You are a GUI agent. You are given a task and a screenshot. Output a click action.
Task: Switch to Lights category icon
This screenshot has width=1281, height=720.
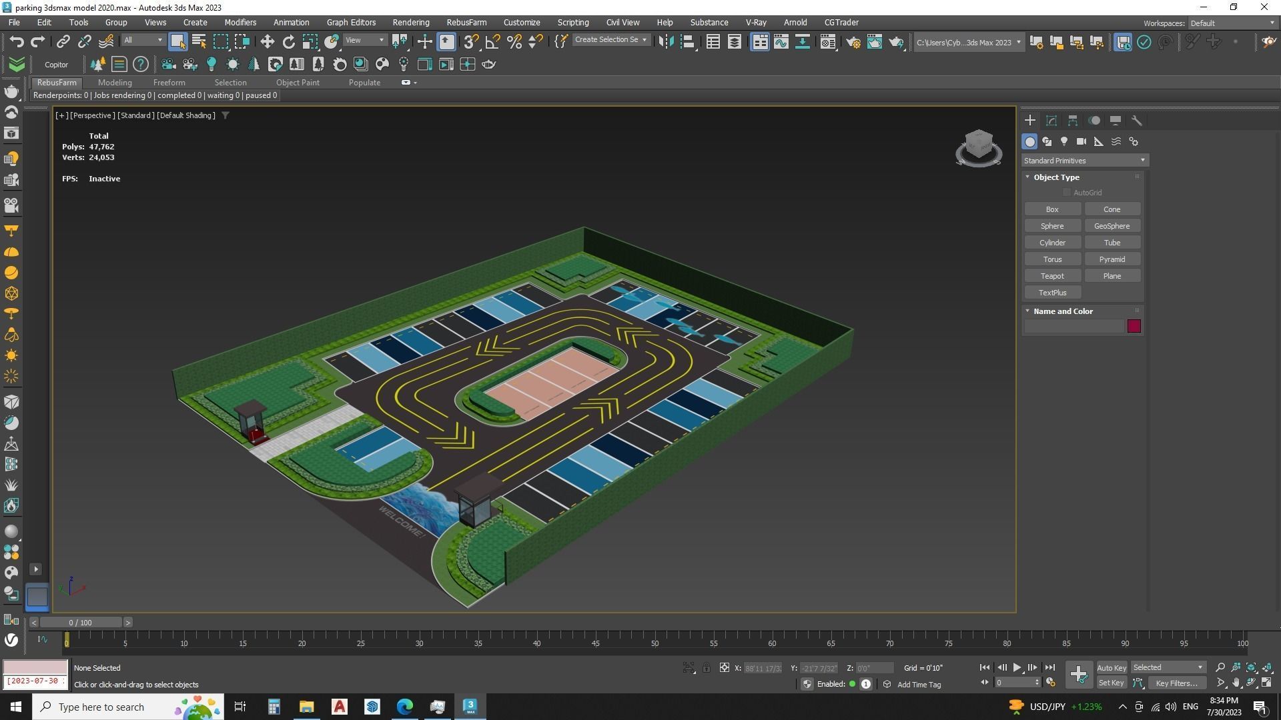1064,141
